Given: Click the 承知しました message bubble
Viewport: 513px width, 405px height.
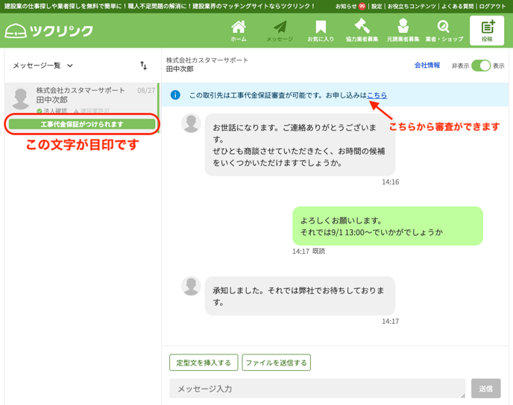Looking at the screenshot, I should click(x=300, y=296).
